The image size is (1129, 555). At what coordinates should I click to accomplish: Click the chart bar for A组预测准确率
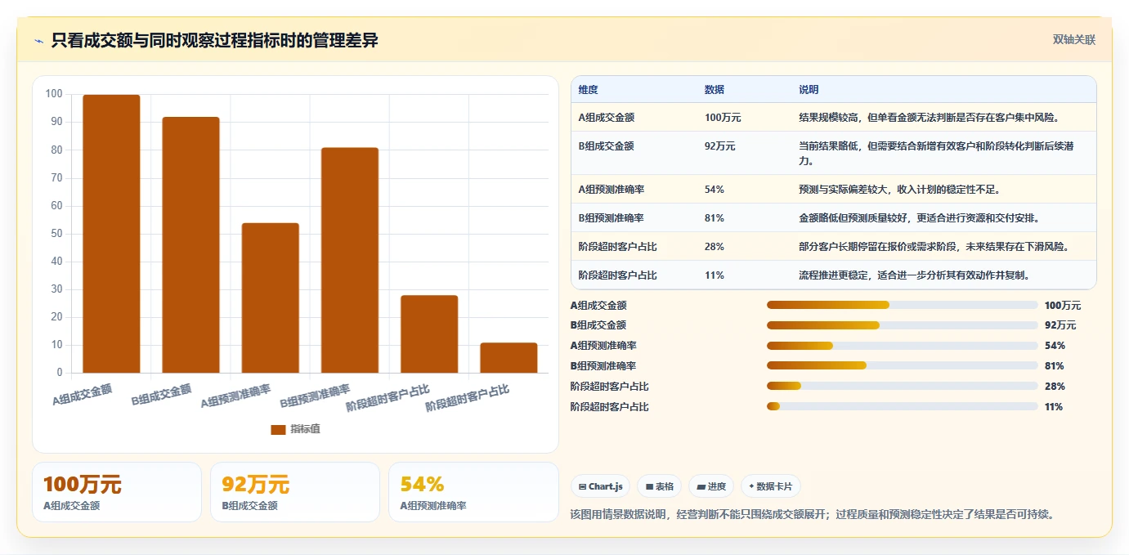pos(270,298)
